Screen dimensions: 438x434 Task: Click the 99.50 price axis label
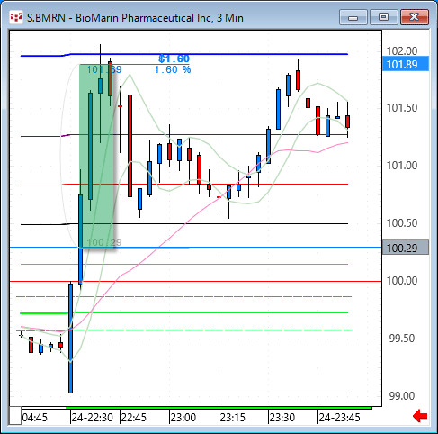tap(403, 339)
